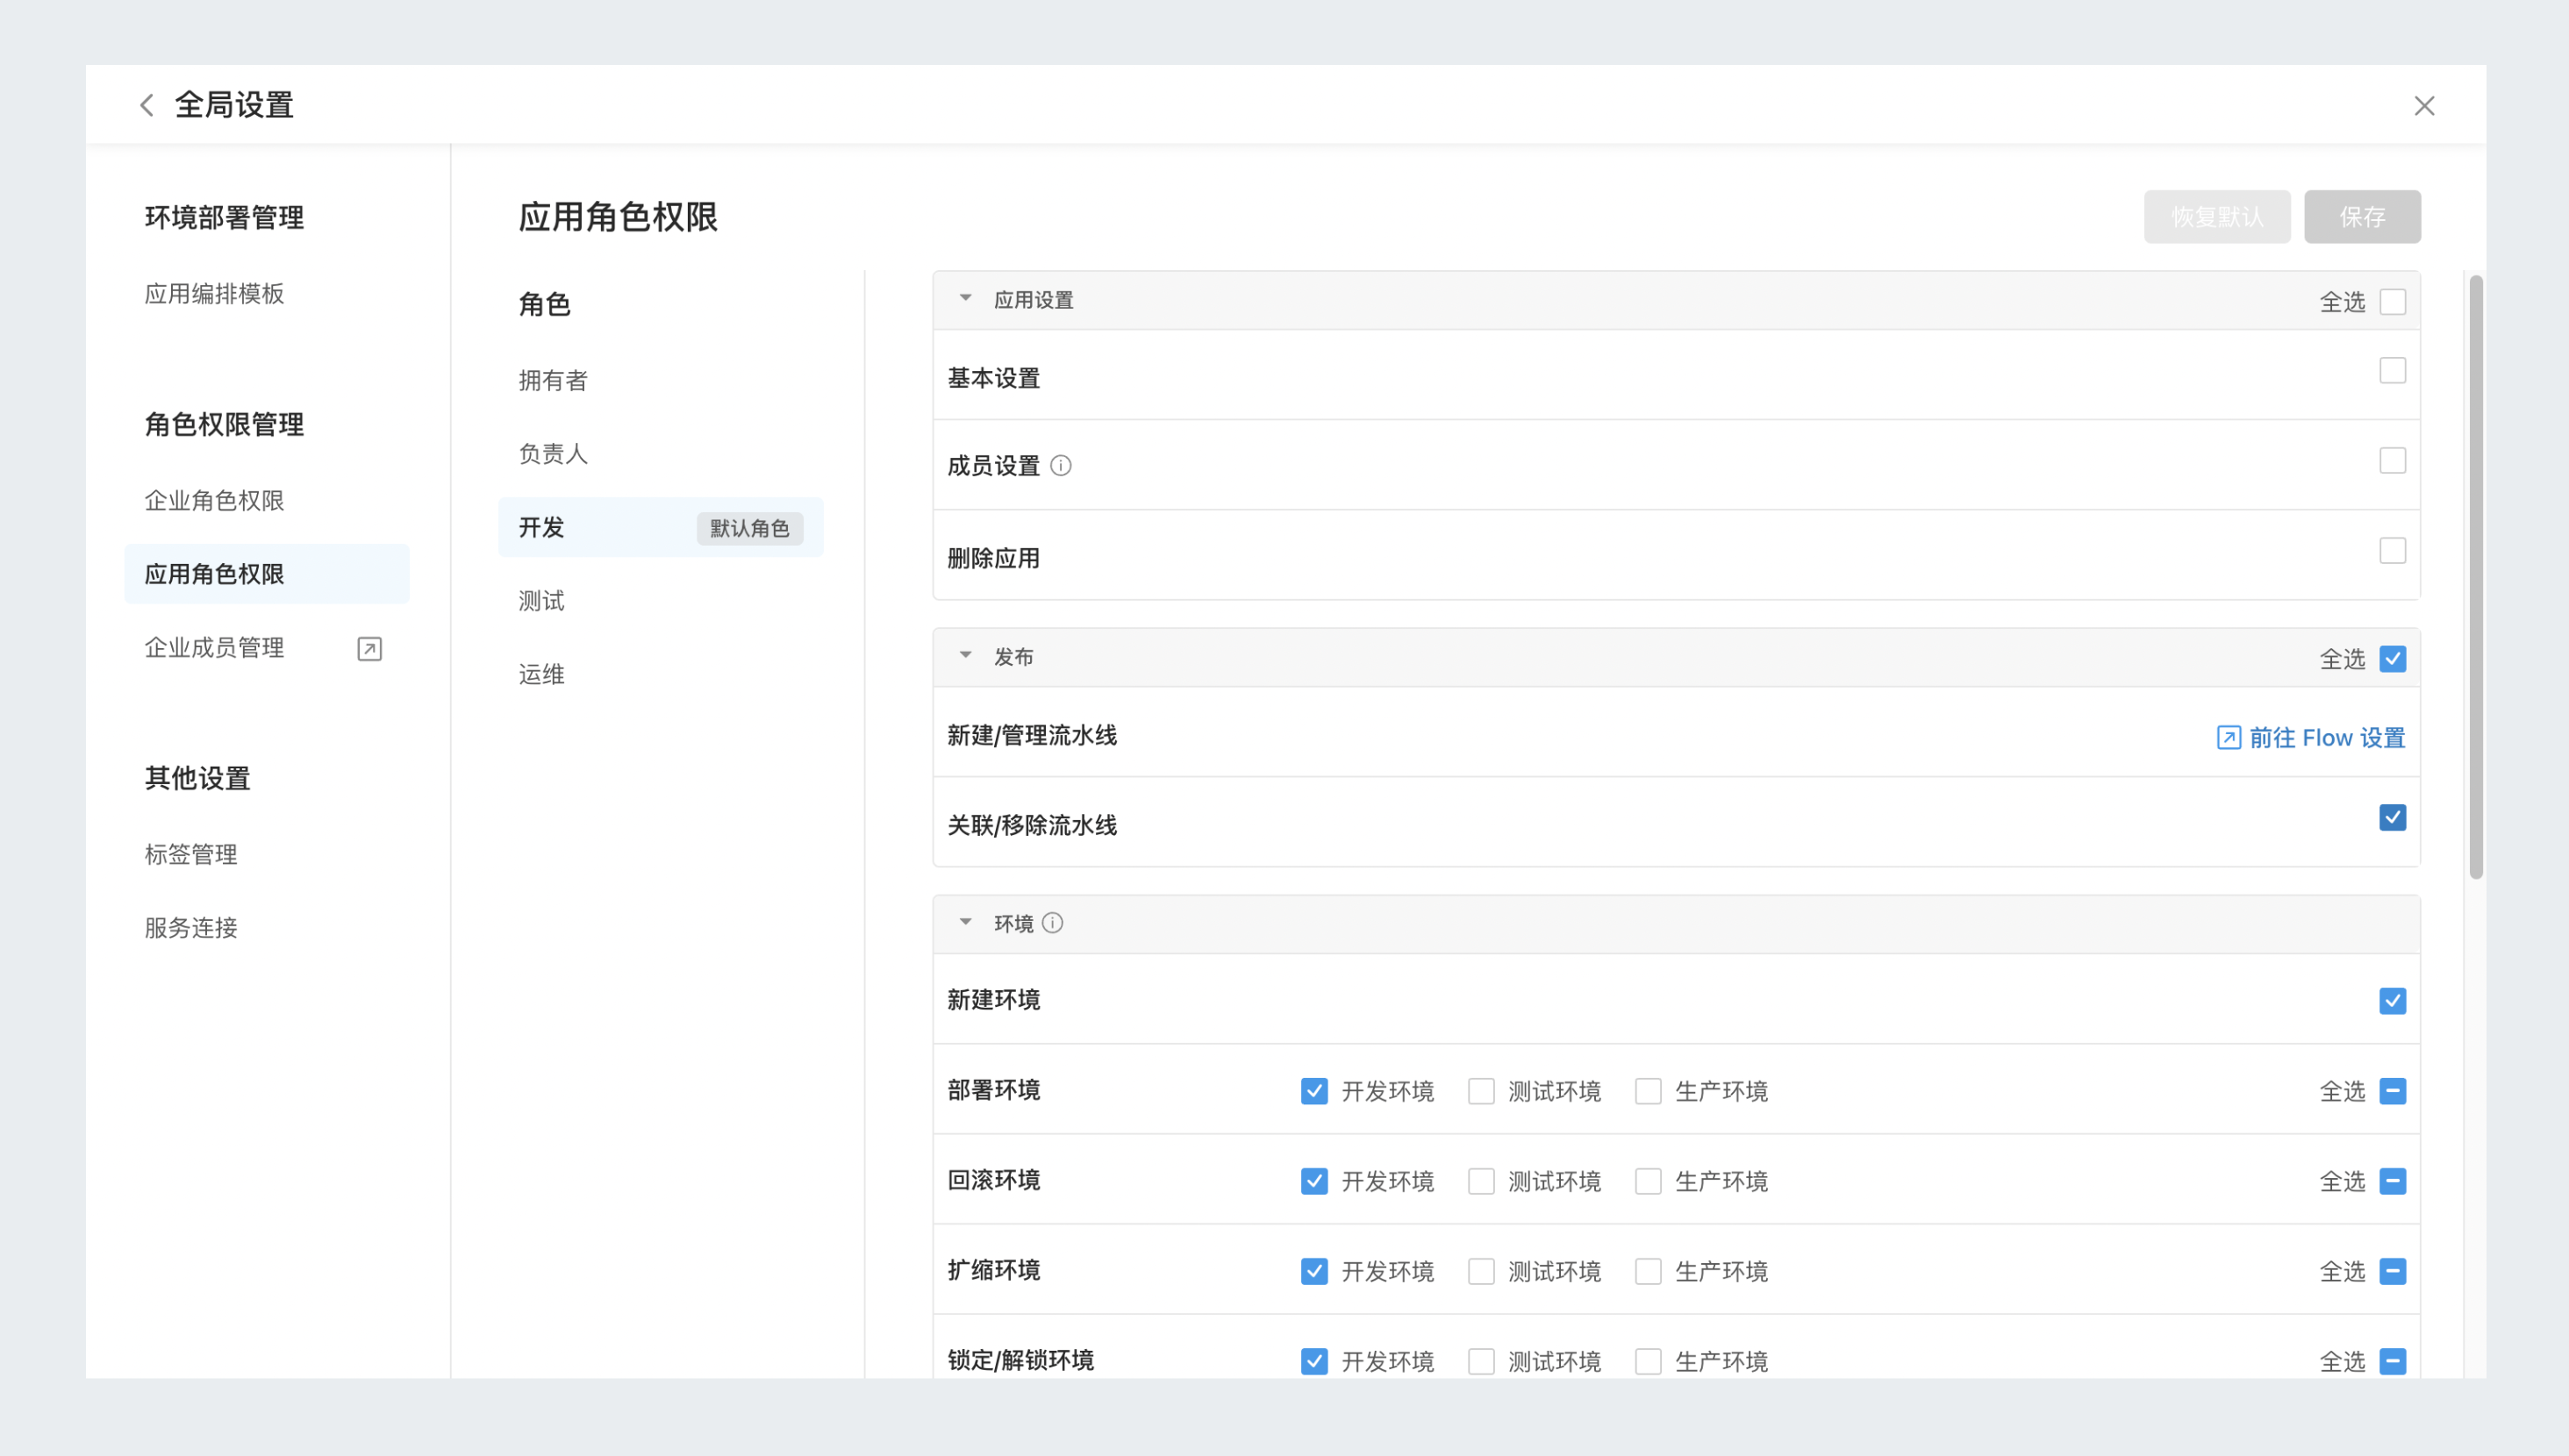This screenshot has height=1456, width=2569.
Task: Toggle 全选 for the 回滚环境 row
Action: tap(2393, 1181)
